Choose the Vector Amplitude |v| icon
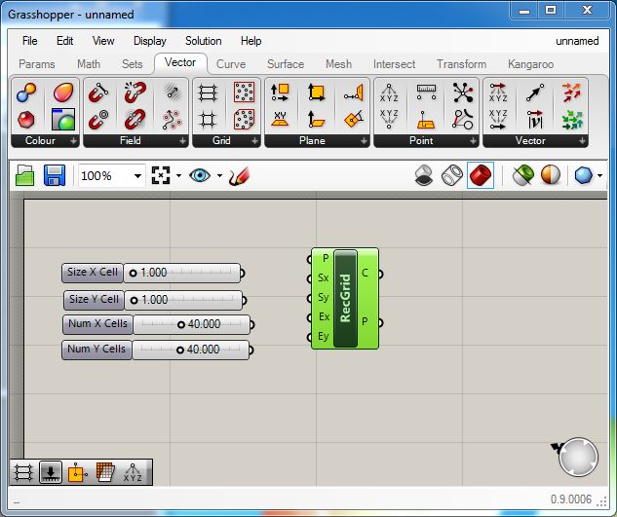Screen dimensions: 617x517 coord(535,120)
